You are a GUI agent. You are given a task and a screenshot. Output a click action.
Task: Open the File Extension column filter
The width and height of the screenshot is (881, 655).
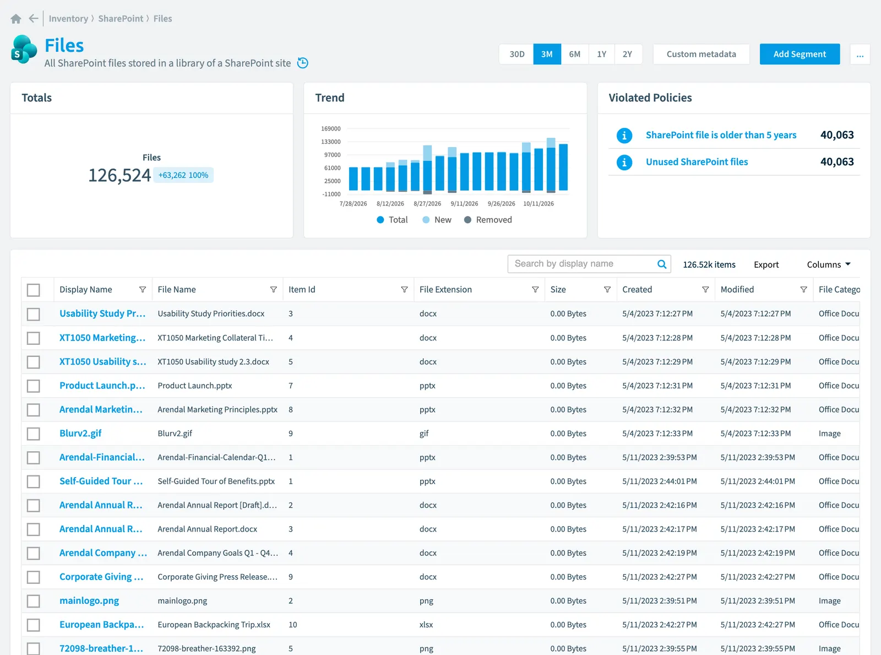(535, 290)
